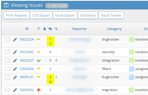Click bugtracker category of issue 0008141
Screen dimensions: 148x95
click(111, 77)
